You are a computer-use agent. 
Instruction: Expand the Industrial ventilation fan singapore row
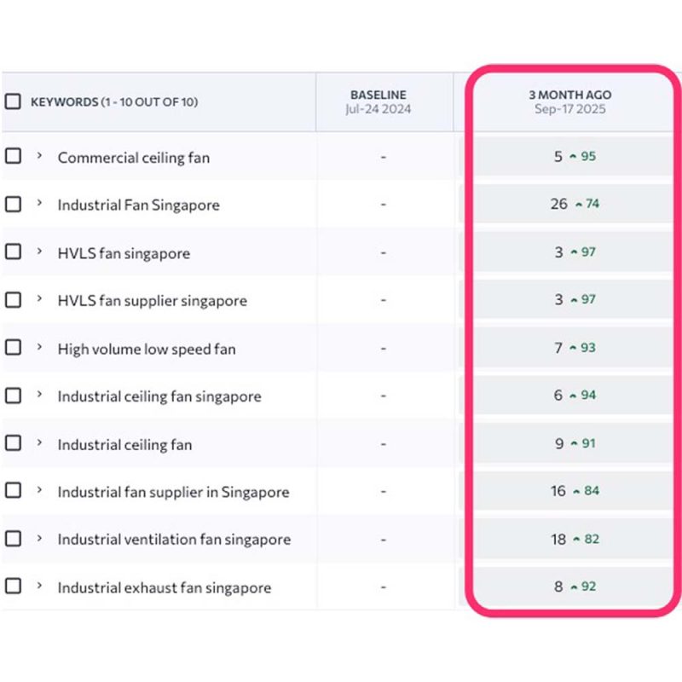point(39,539)
